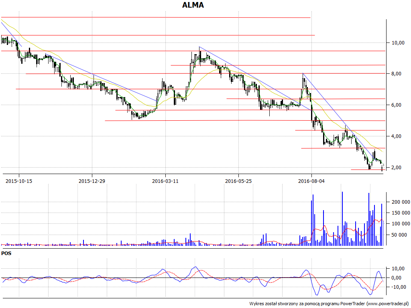Click the 6,00 price axis label

[396, 105]
